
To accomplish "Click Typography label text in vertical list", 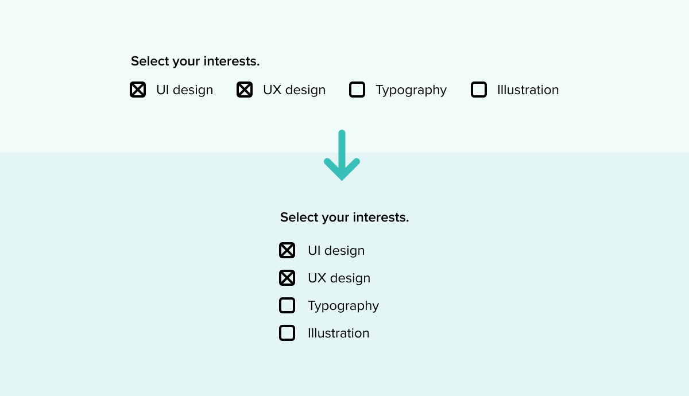I will 343,306.
